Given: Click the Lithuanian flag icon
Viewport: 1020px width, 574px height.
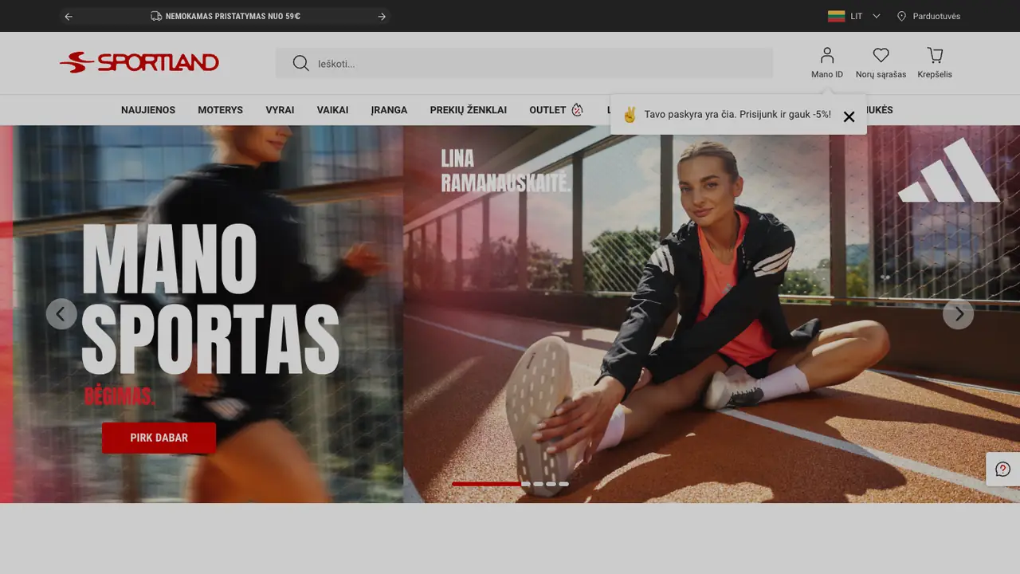Looking at the screenshot, I should pyautogui.click(x=836, y=16).
